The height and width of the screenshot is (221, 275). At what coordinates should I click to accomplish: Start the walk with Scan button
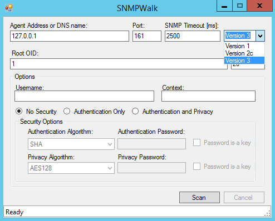coord(199,197)
